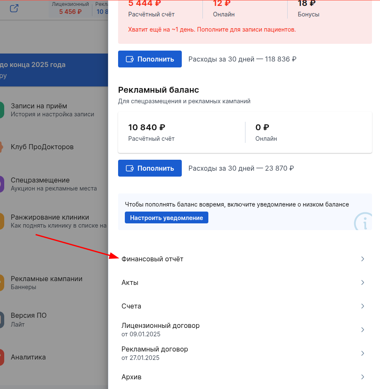
Task: Open Лицензионный договор from 09.01.2025
Action: click(160, 330)
